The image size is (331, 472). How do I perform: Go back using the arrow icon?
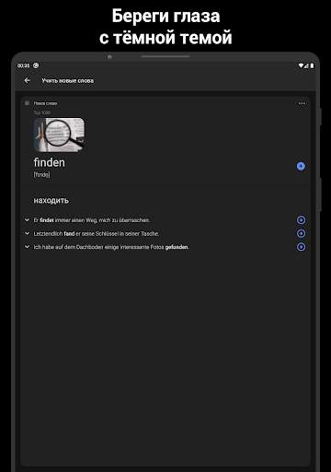click(28, 80)
